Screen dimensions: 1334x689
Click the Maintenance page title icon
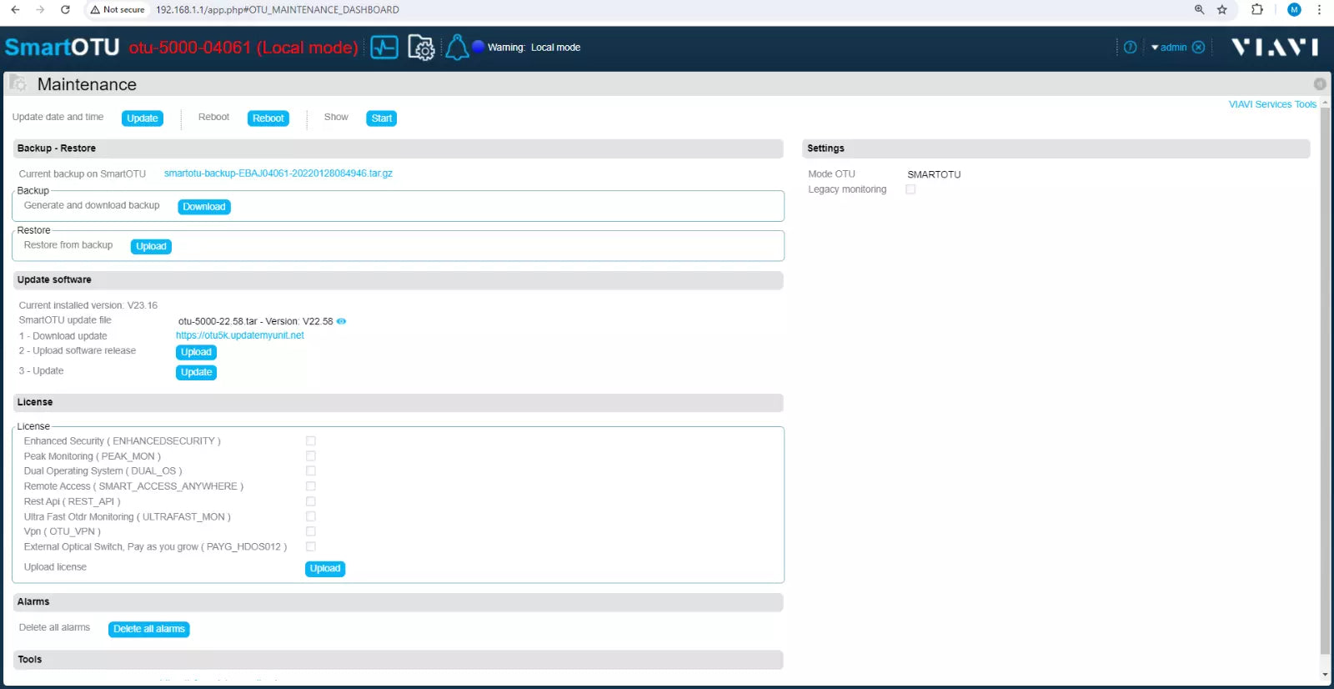pos(18,83)
